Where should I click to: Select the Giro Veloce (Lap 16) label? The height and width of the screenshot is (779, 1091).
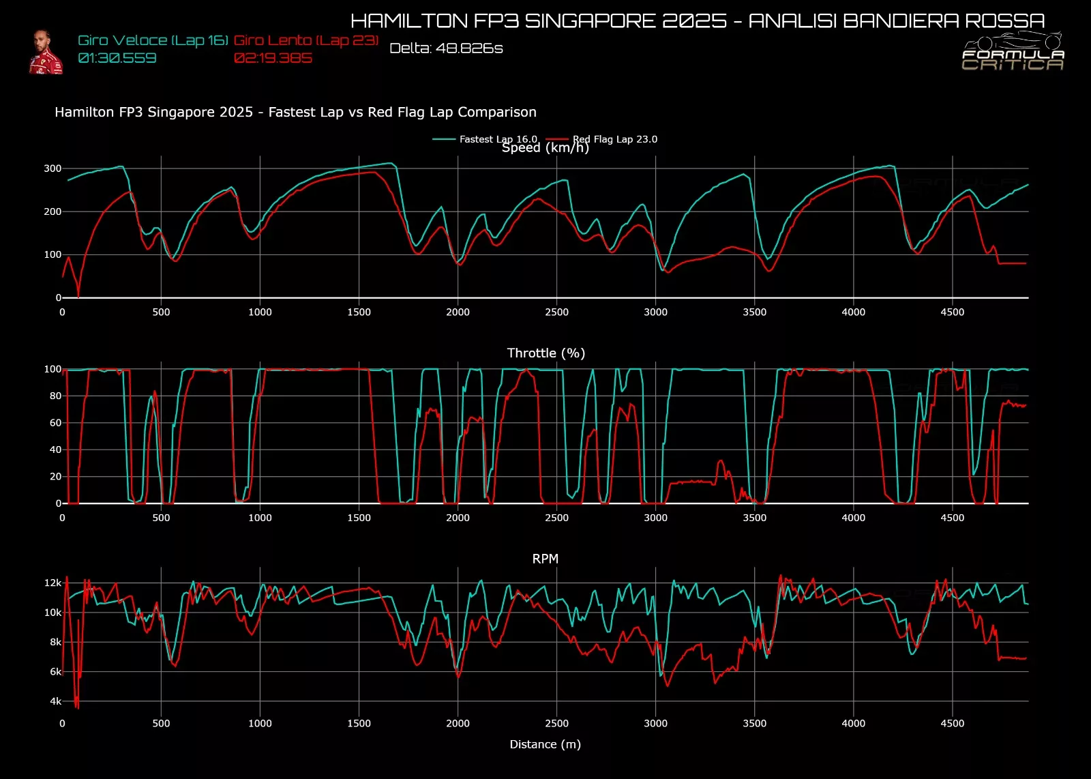click(x=153, y=40)
